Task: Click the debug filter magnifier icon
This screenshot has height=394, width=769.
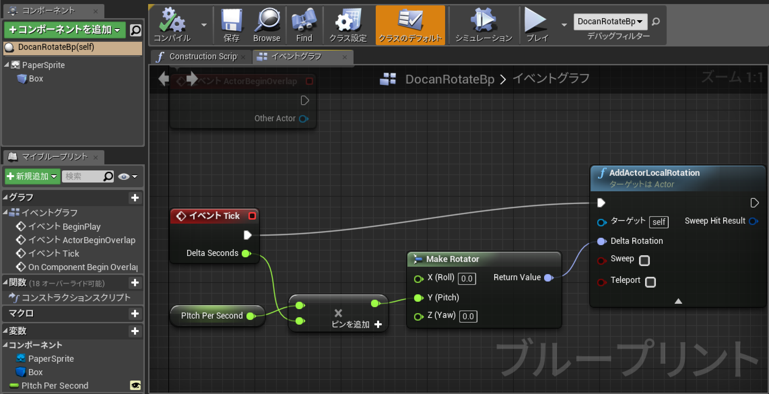Action: click(x=656, y=22)
